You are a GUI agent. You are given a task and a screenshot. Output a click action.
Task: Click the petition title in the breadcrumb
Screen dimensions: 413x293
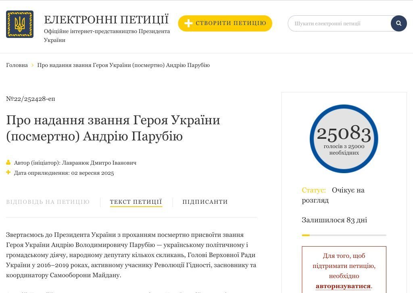pos(123,65)
